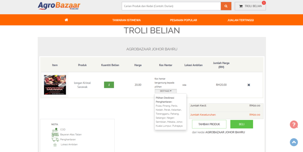303x152 pixels.
Task: Click the orange search magnifier button
Action: pos(226,6)
